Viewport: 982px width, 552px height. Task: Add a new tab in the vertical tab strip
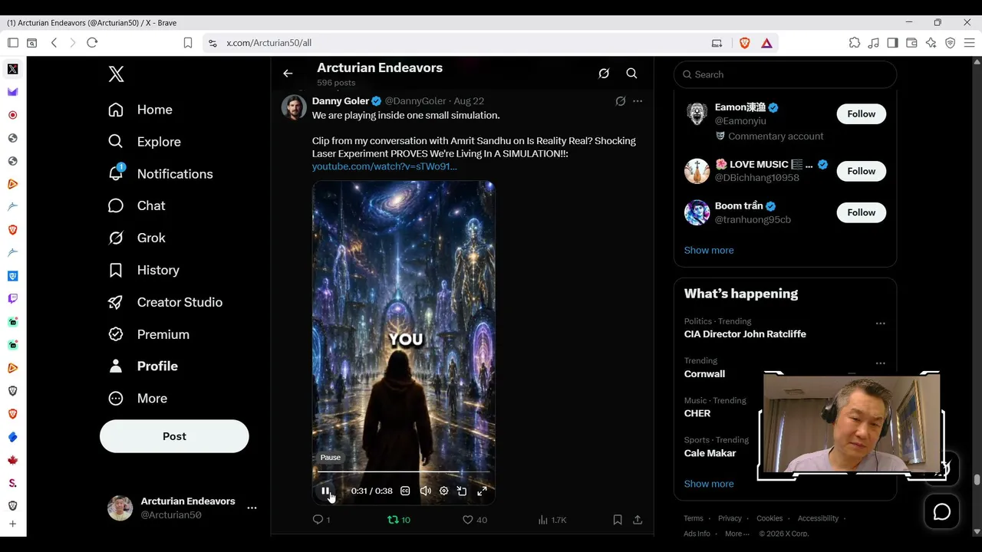[x=13, y=524]
